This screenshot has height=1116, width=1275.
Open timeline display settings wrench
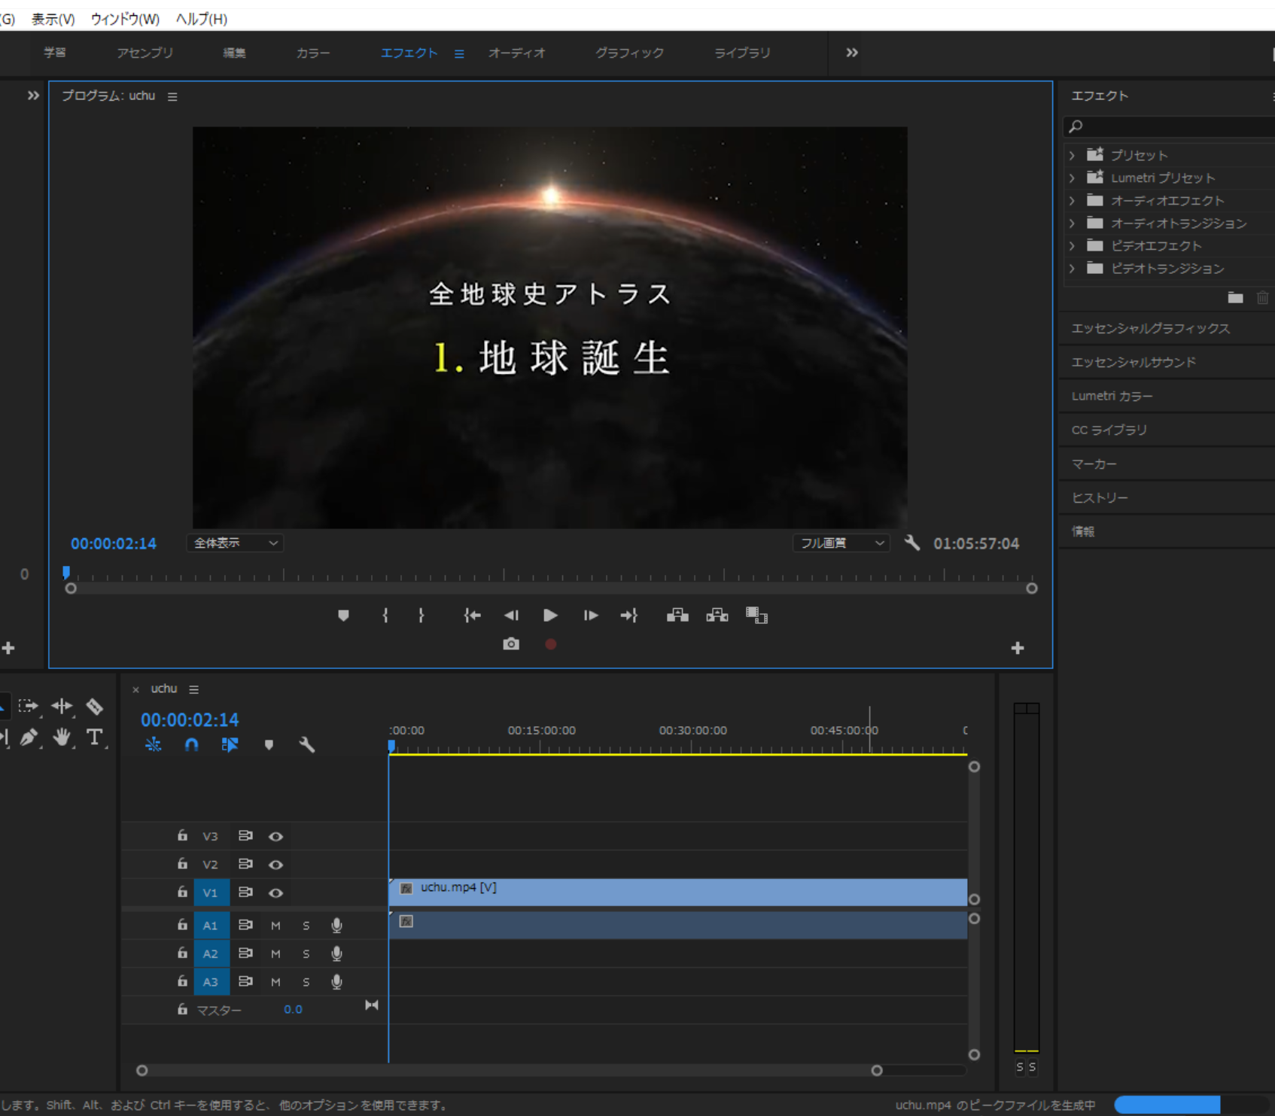(306, 744)
